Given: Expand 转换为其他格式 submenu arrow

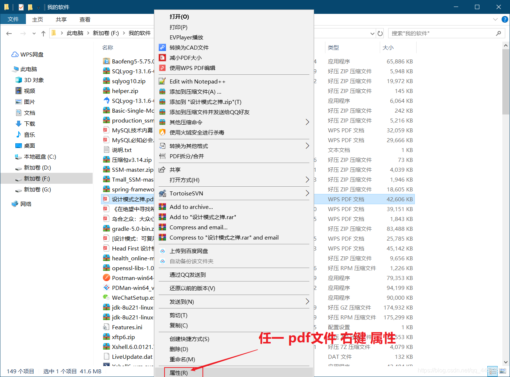Looking at the screenshot, I should [x=307, y=146].
